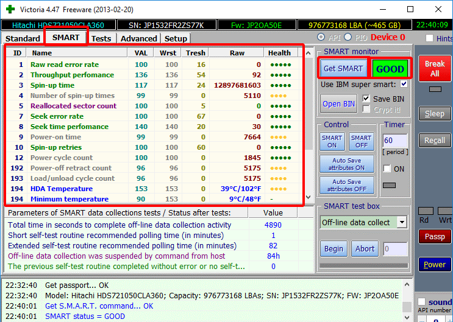Turn Auto Save attributes OFF
This screenshot has width=453, height=322.
[347, 185]
